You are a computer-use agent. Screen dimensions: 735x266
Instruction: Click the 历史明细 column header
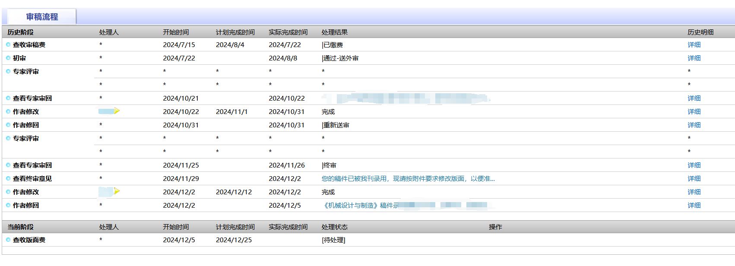click(x=700, y=32)
